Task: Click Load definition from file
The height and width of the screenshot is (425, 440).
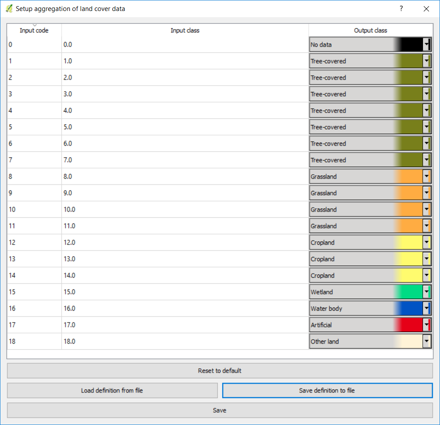Action: coord(112,390)
